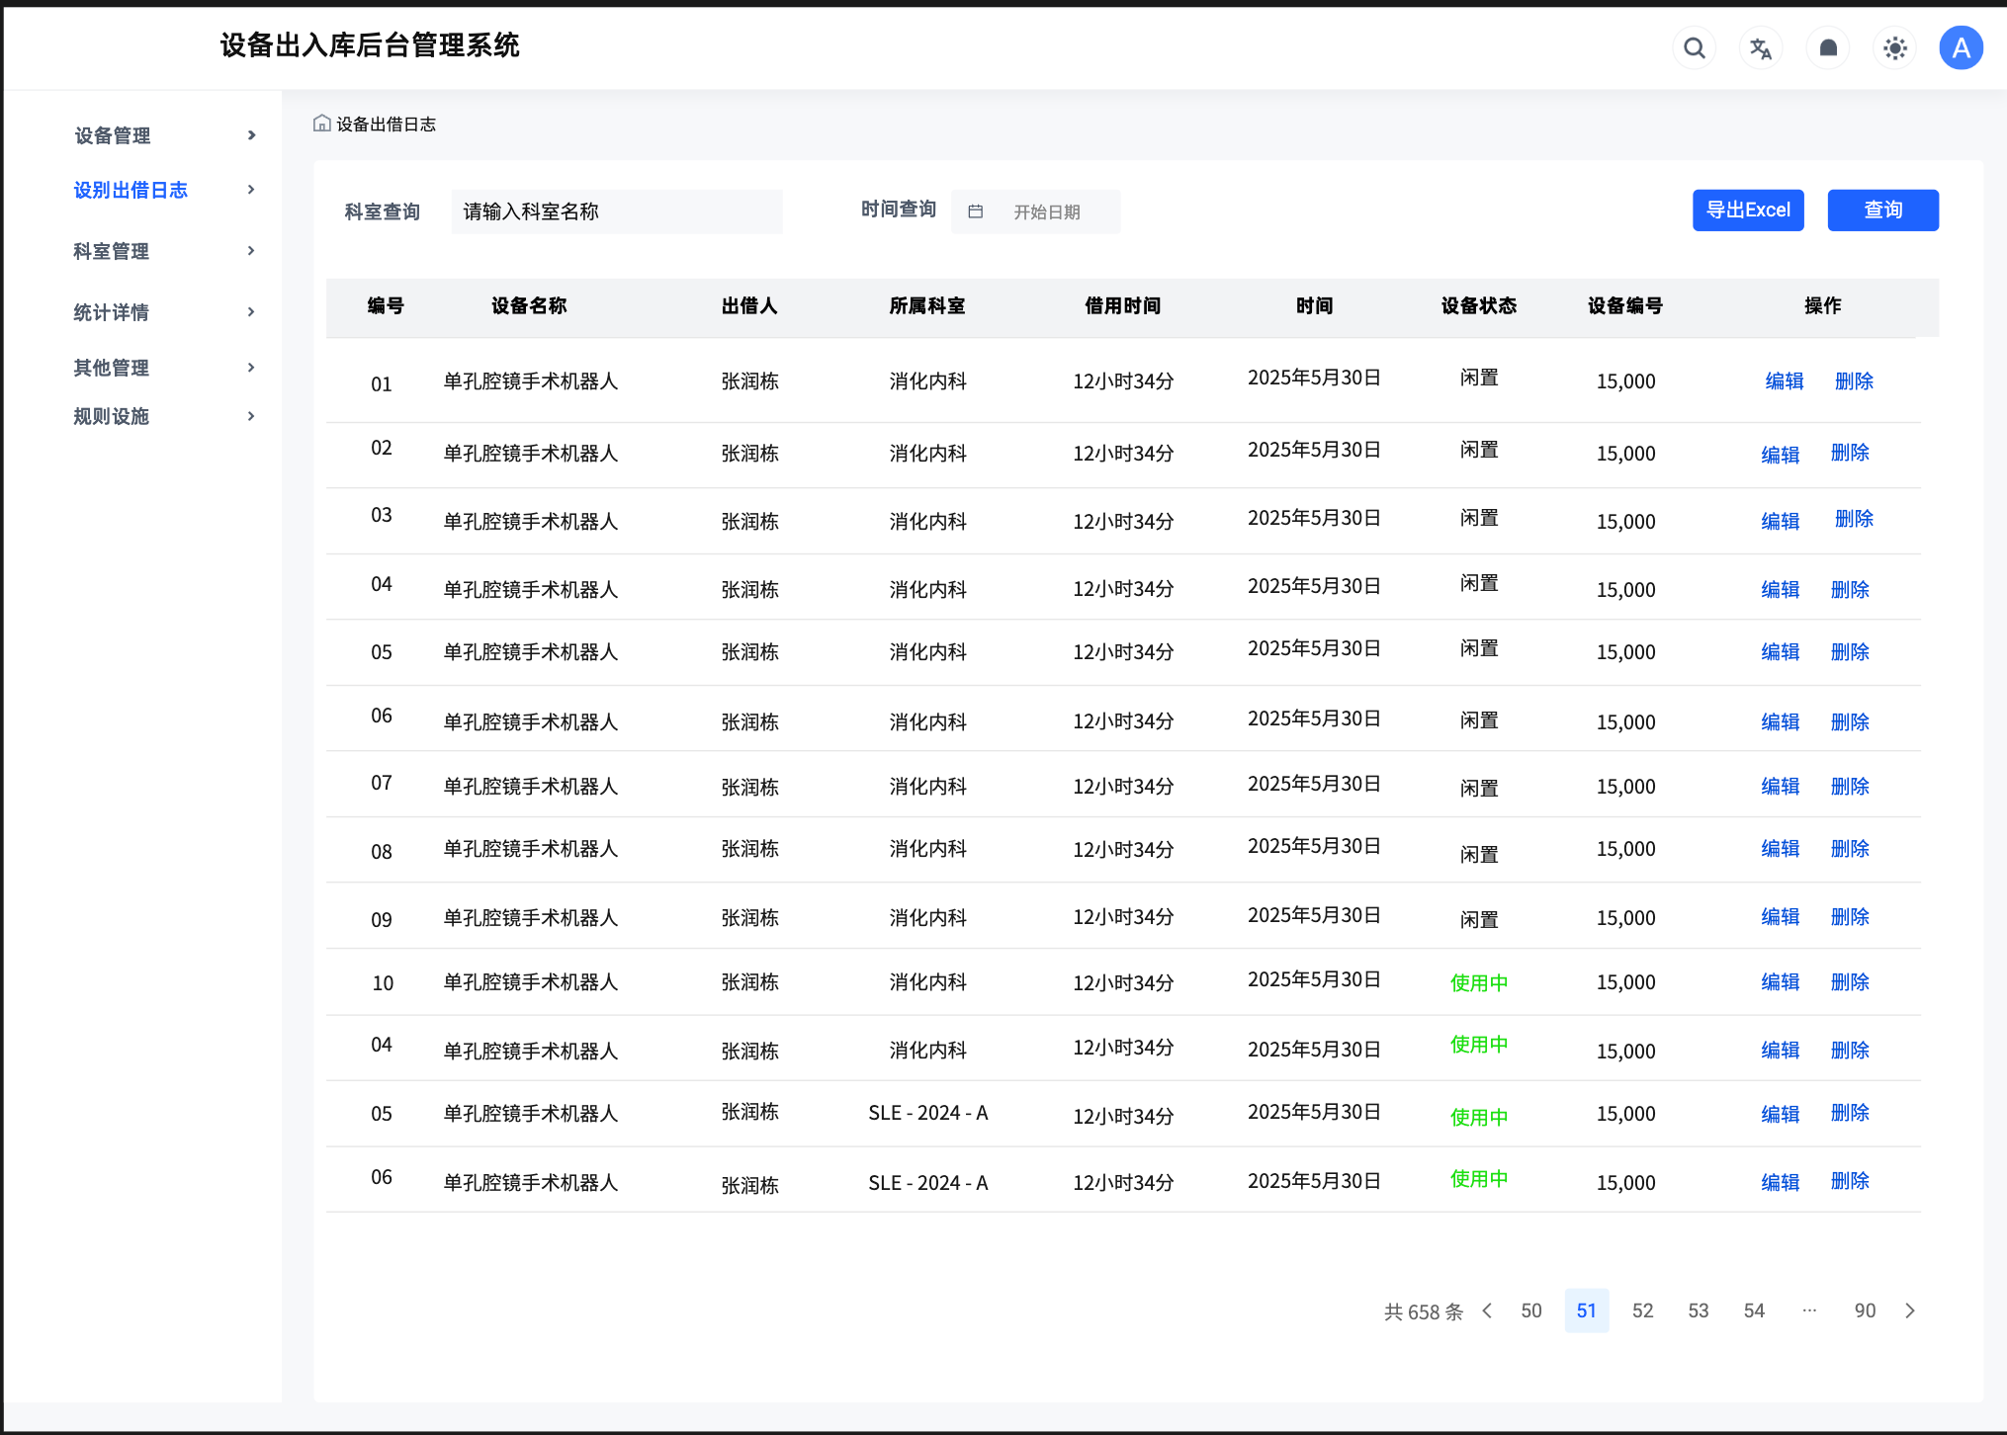
Task: Click the notification bell icon
Action: [x=1828, y=48]
